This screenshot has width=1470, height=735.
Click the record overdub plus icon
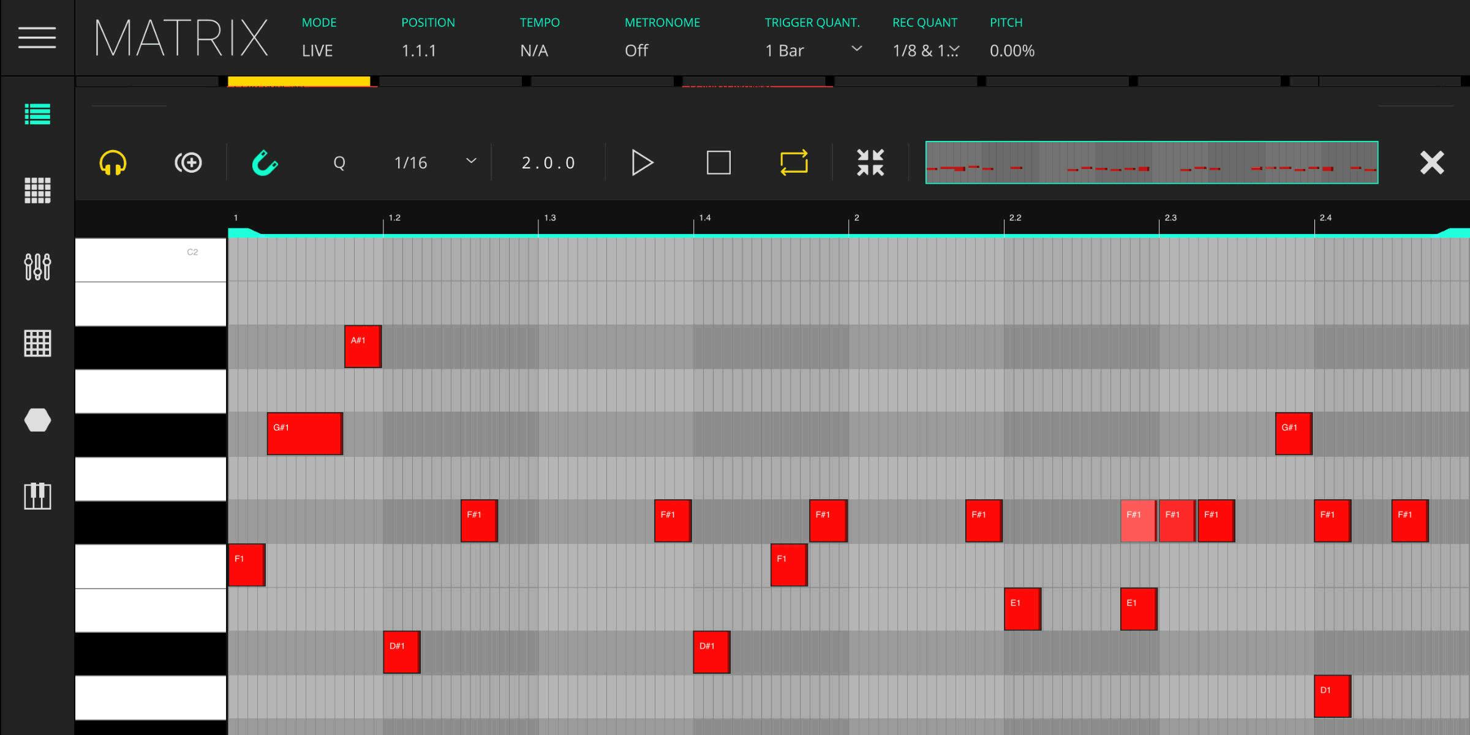[x=188, y=163]
